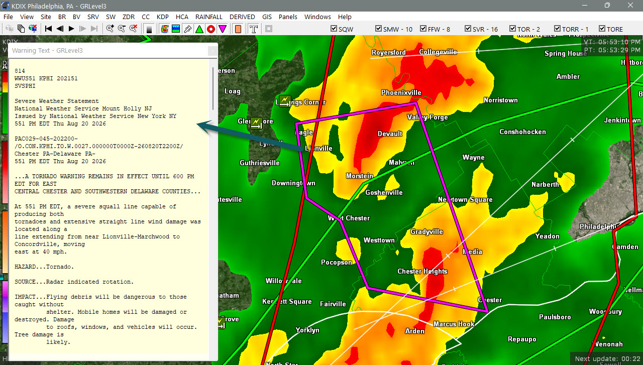Screen dimensions: 643x365
Task: Uncheck the SMW - 10 checkbox
Action: click(379, 29)
